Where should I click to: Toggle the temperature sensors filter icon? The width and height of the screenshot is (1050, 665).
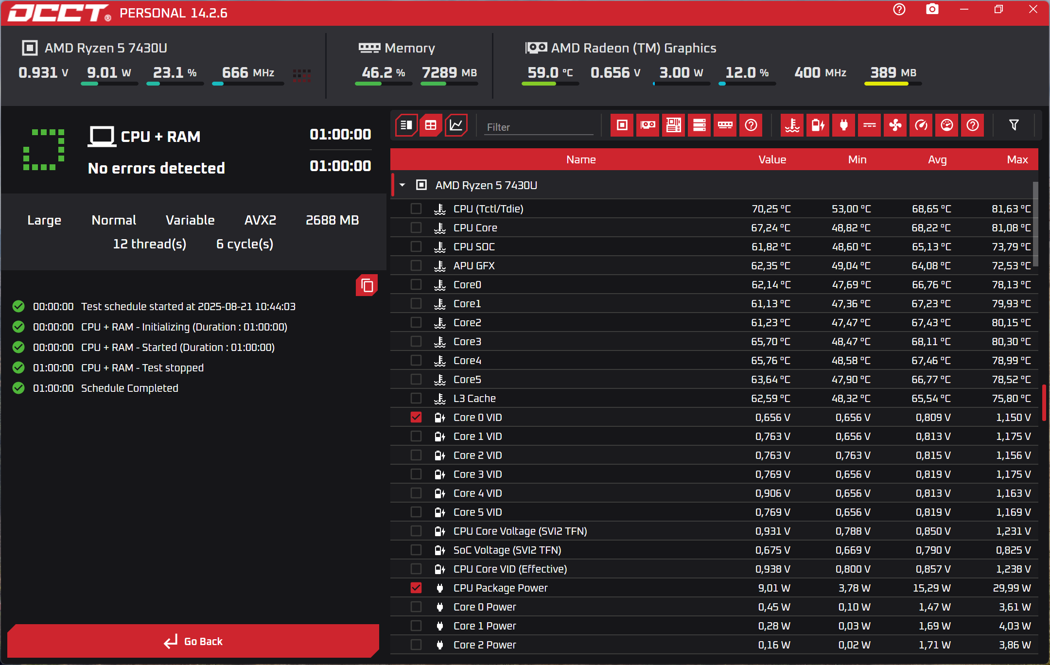click(792, 125)
